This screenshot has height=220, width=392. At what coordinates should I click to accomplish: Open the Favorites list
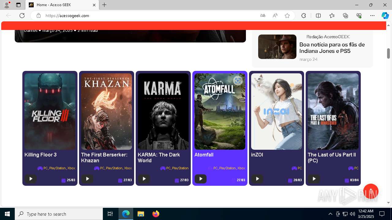click(x=332, y=16)
